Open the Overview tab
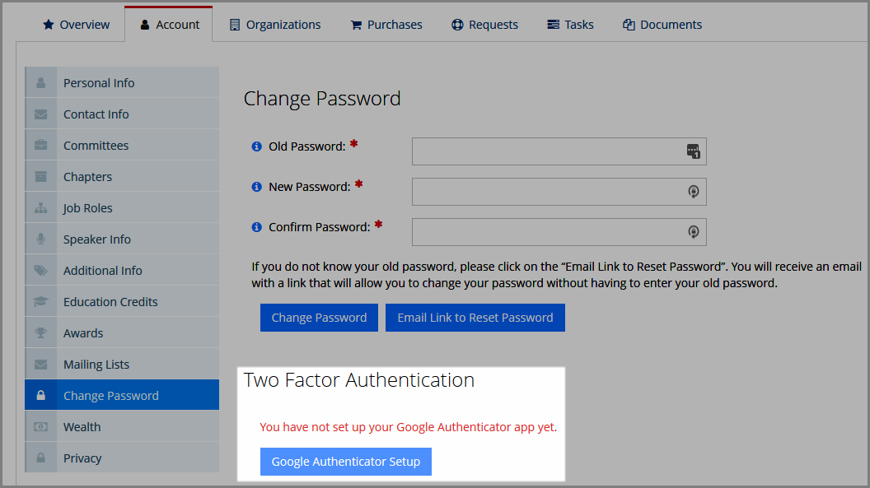This screenshot has width=870, height=488. tap(76, 25)
